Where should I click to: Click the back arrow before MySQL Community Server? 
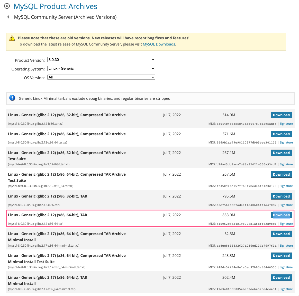point(8,17)
